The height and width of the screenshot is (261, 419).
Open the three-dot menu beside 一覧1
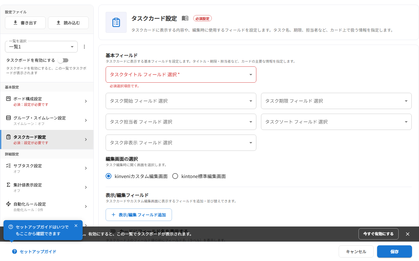[x=84, y=47]
